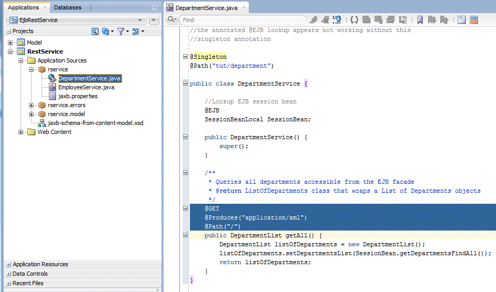The height and width of the screenshot is (292, 496).
Task: Click the Navigator Display Options tree icon
Action: click(x=136, y=32)
